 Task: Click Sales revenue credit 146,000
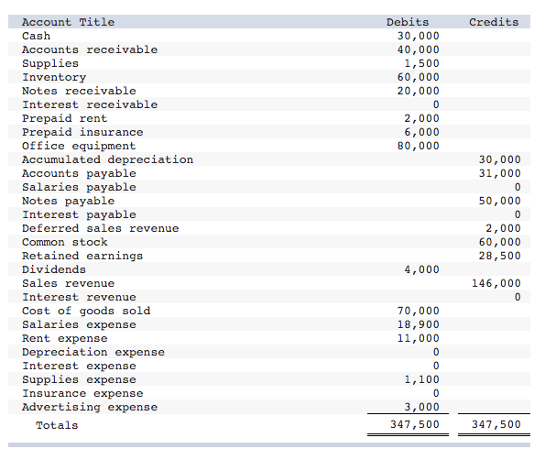point(496,283)
